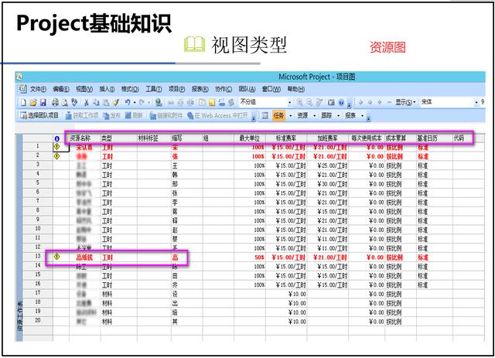Click the Print icon
This screenshot has width=495, height=358.
point(55,103)
